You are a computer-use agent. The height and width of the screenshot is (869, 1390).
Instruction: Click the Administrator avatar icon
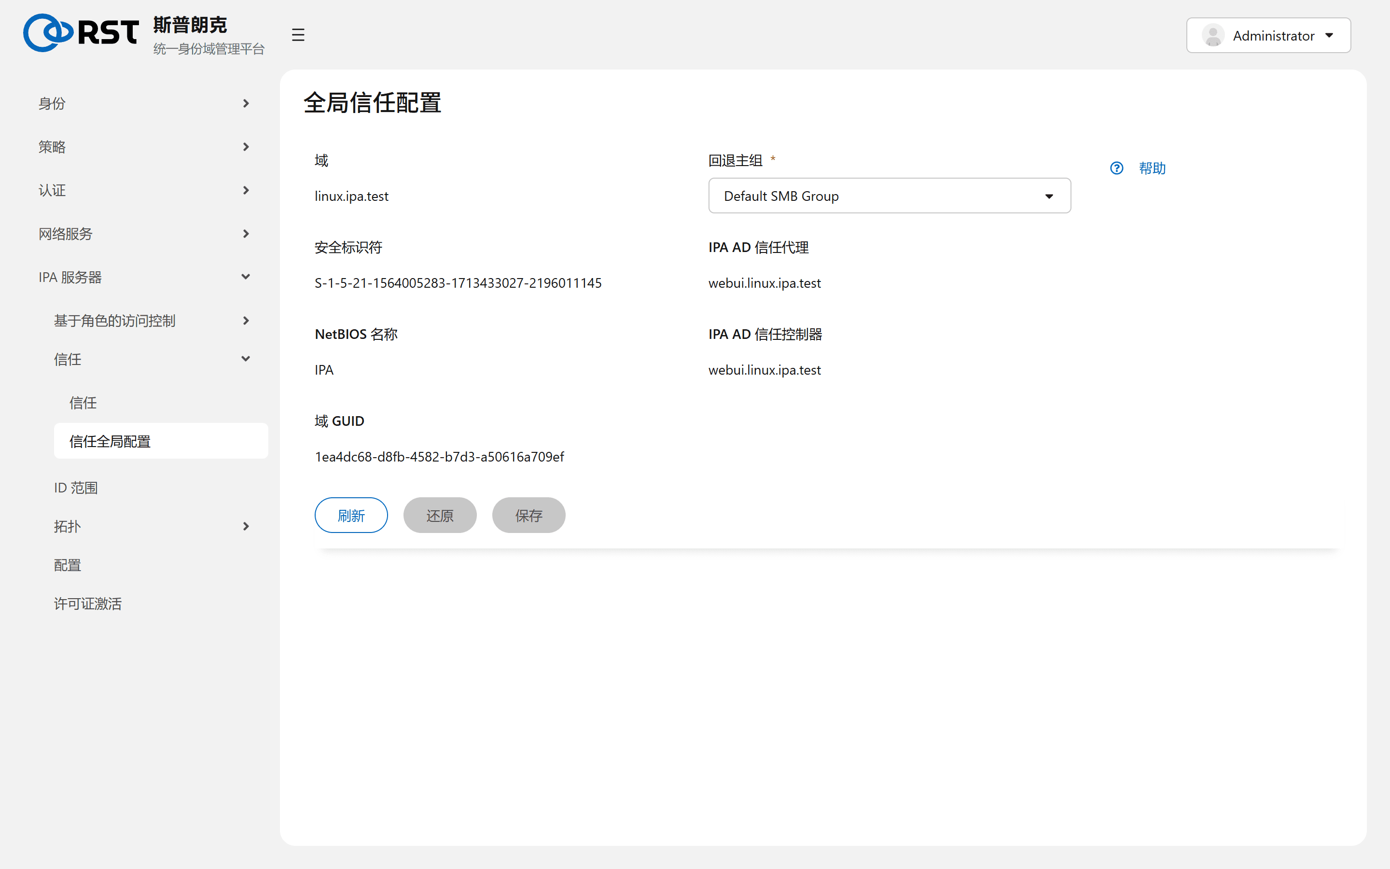[x=1212, y=36]
